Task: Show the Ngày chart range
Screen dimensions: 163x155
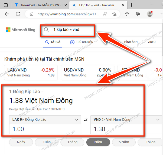Action: (x=21, y=142)
